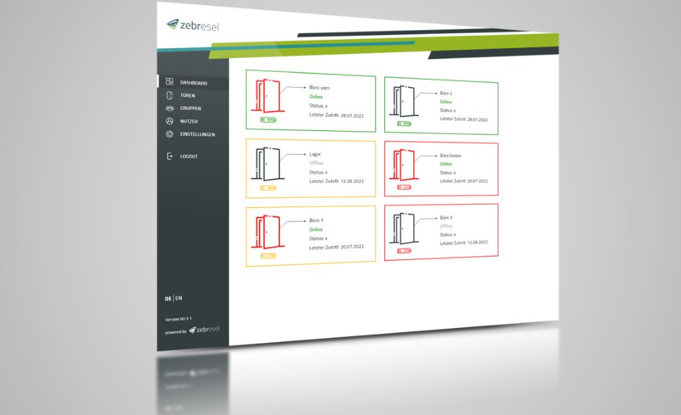The width and height of the screenshot is (681, 415).
Task: Switch language to EN
Action: [x=178, y=298]
